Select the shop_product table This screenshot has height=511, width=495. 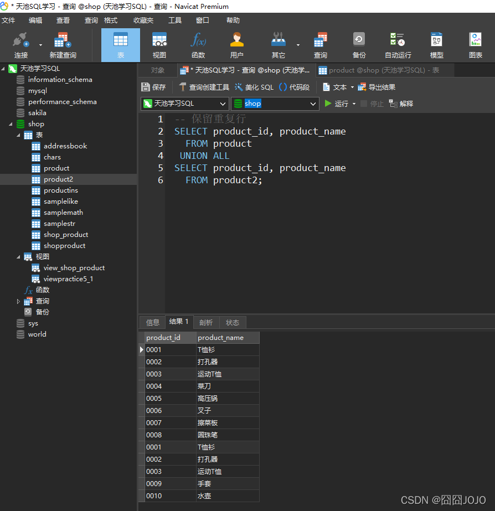pyautogui.click(x=66, y=235)
